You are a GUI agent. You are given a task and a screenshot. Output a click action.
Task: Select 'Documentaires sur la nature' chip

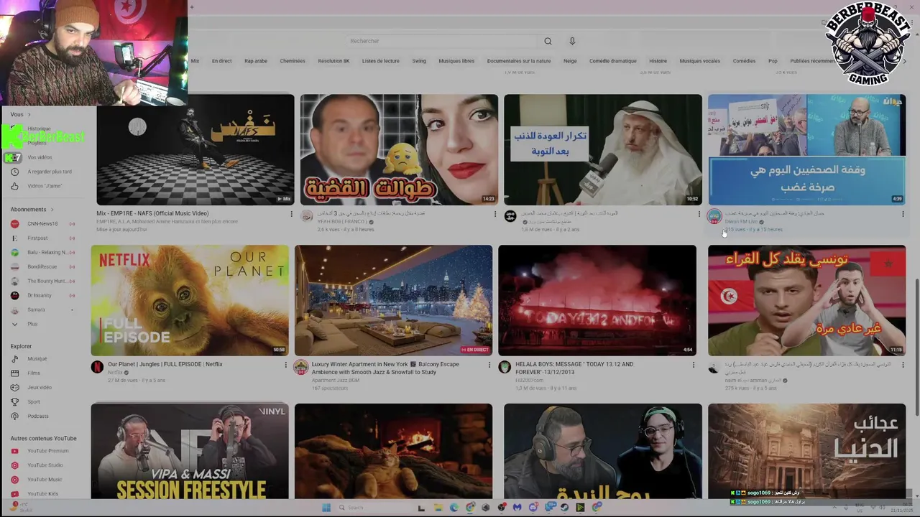coord(519,61)
